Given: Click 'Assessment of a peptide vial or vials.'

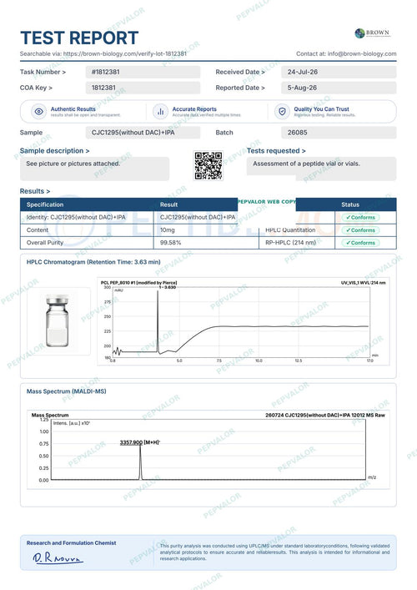Looking at the screenshot, I should coord(306,164).
